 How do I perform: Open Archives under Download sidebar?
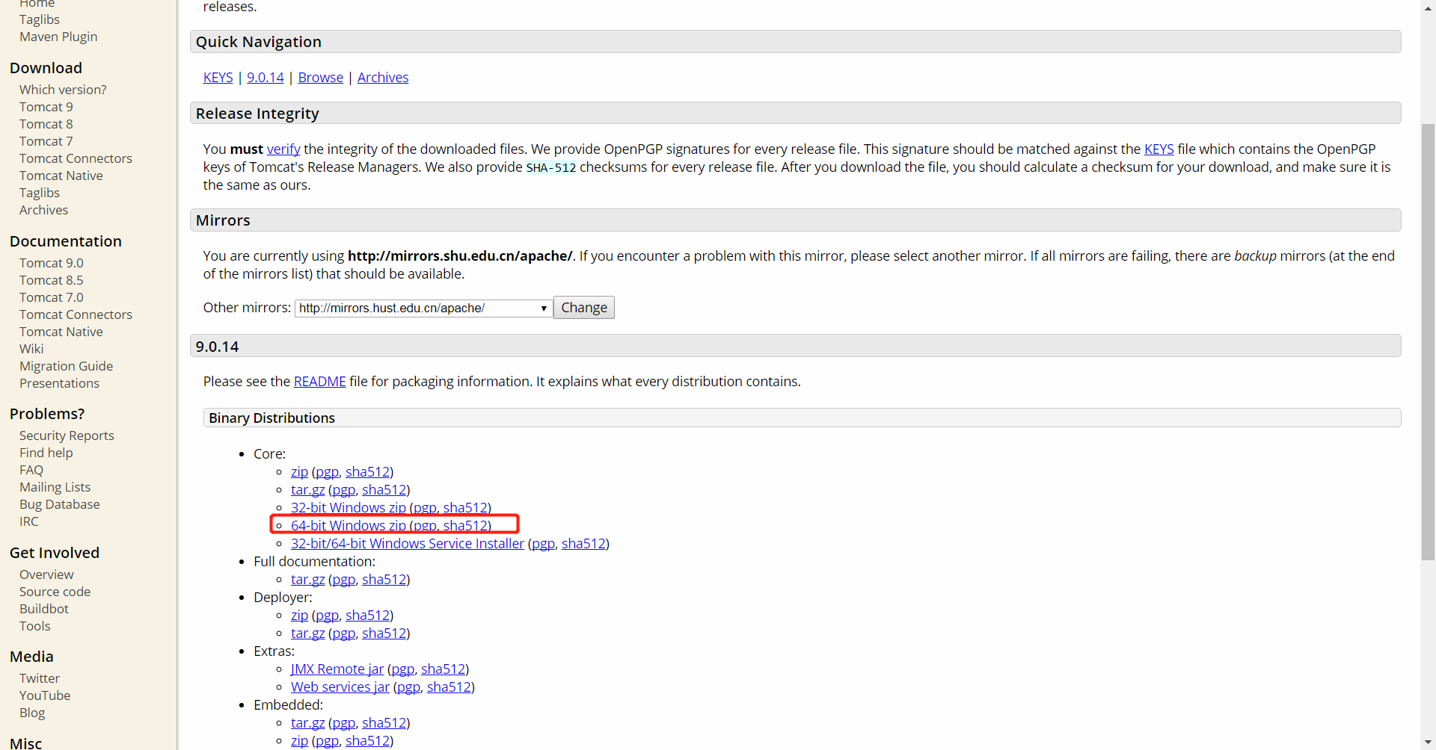[x=44, y=210]
